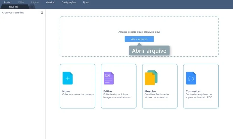Click the 'Arraste e solte' drop zone text
The image size is (233, 139).
[139, 31]
